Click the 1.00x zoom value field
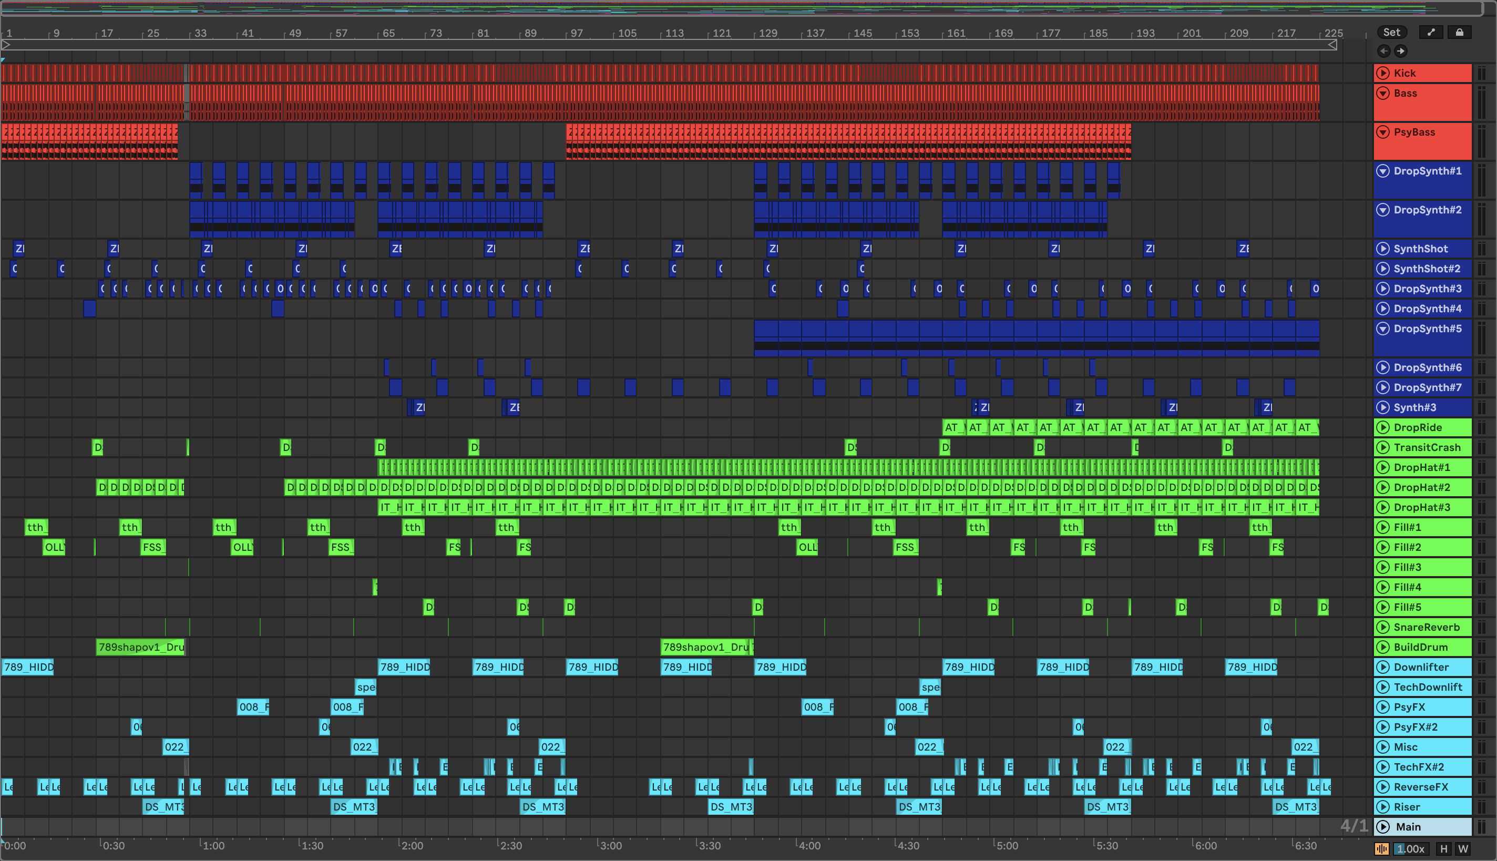Viewport: 1497px width, 861px height. (1412, 848)
